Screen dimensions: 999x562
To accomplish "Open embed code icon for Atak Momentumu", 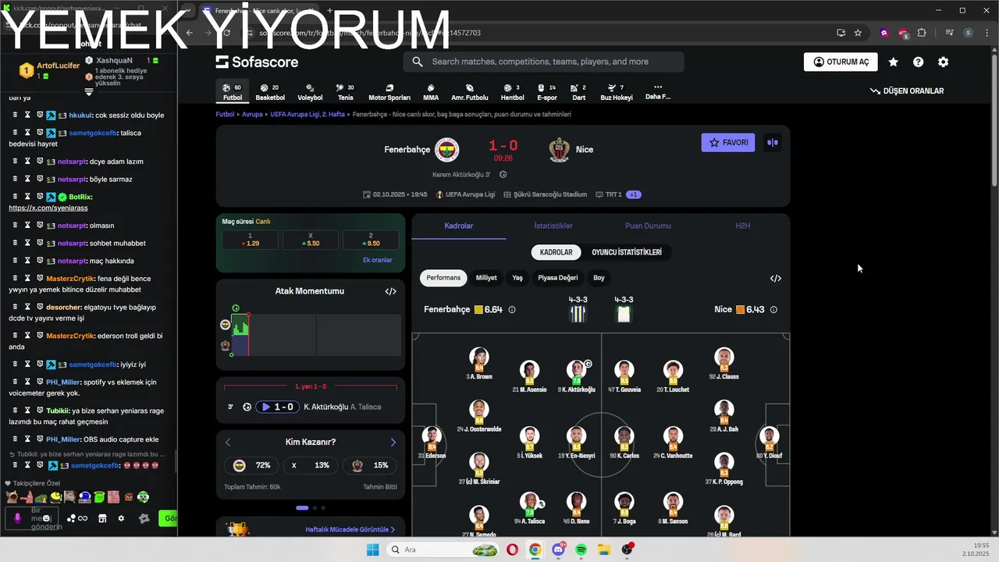I will click(x=390, y=291).
